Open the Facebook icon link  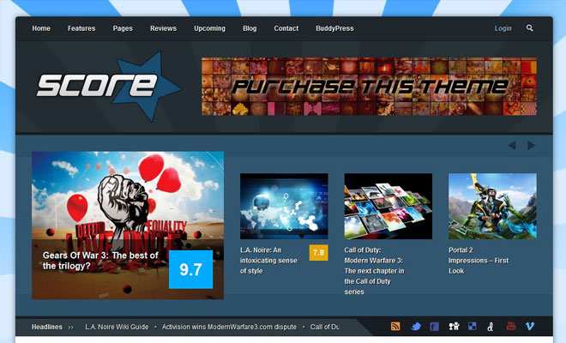435,327
